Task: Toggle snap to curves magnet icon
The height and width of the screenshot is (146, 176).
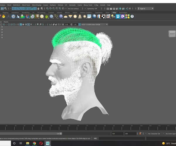Action: pyautogui.click(x=51, y=8)
